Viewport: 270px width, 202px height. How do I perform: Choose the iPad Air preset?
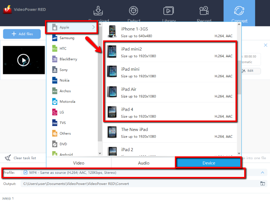pos(170,92)
